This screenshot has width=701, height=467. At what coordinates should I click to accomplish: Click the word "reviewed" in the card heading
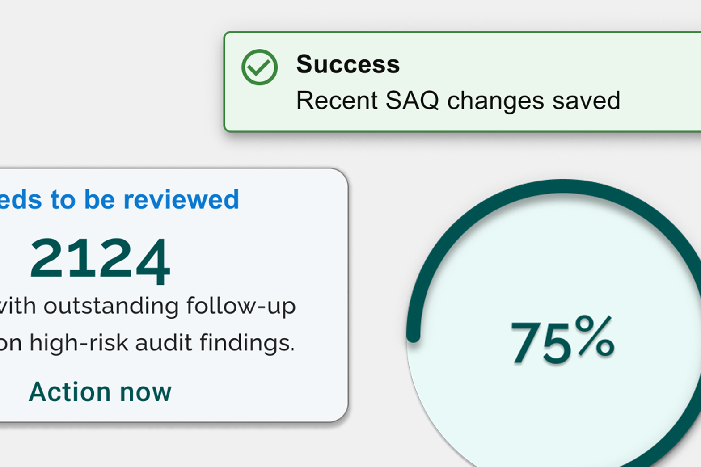tap(181, 199)
